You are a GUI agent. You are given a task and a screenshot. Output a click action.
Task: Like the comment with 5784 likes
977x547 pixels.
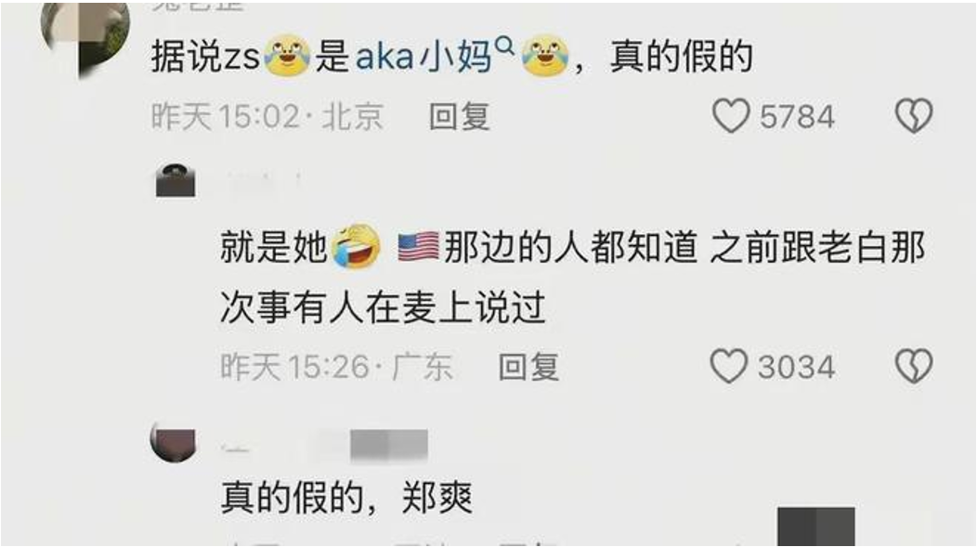coord(731,116)
